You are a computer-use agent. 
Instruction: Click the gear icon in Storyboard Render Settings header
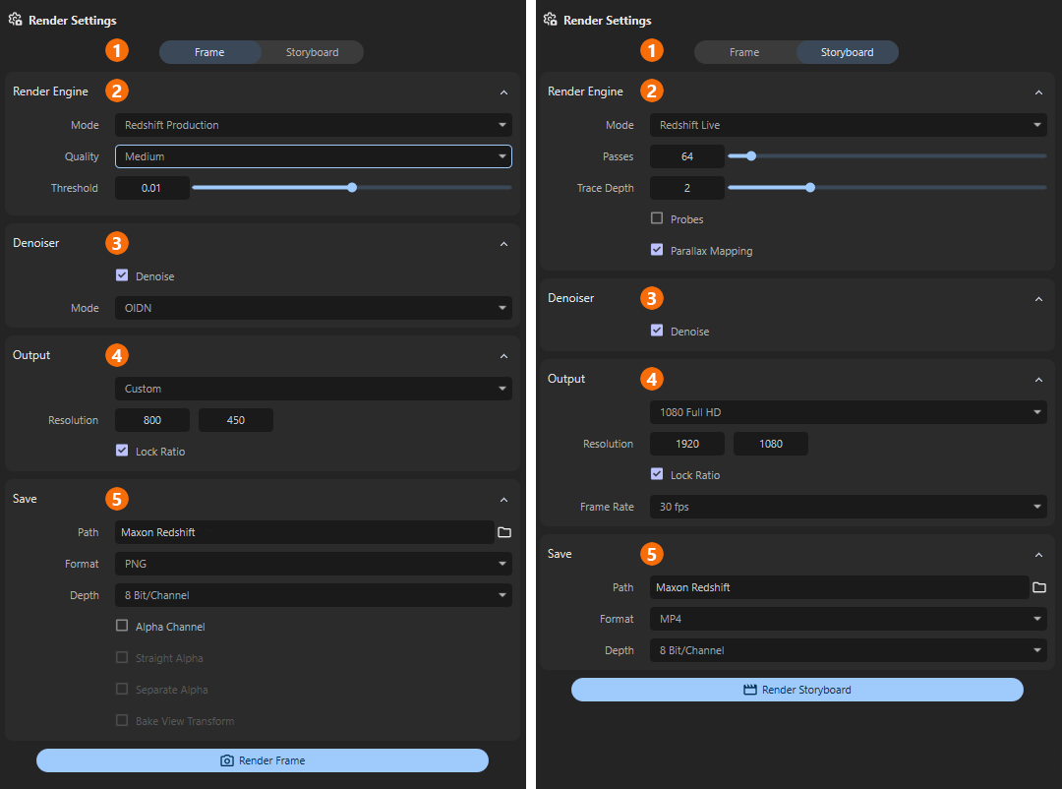tap(550, 20)
